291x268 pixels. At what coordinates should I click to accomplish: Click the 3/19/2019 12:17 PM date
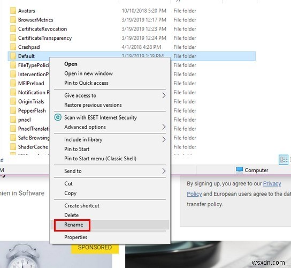pos(144,20)
